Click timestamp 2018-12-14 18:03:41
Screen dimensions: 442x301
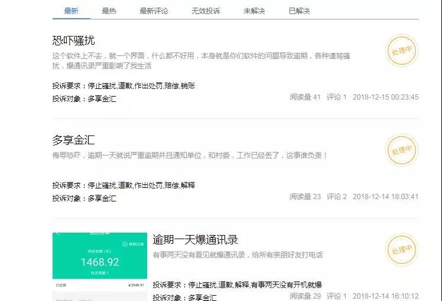[386, 197]
